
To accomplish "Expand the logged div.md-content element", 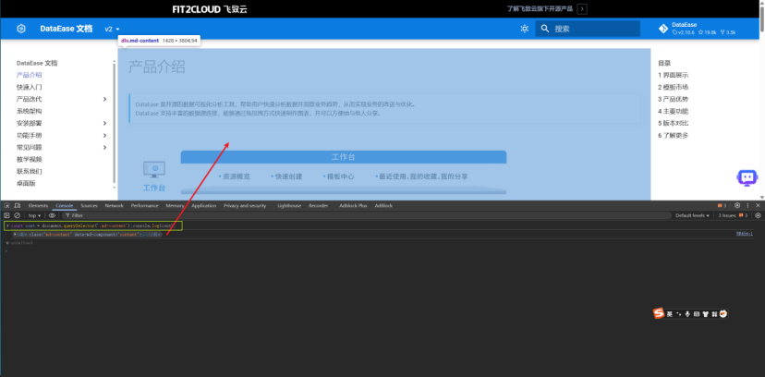I will click(x=15, y=235).
